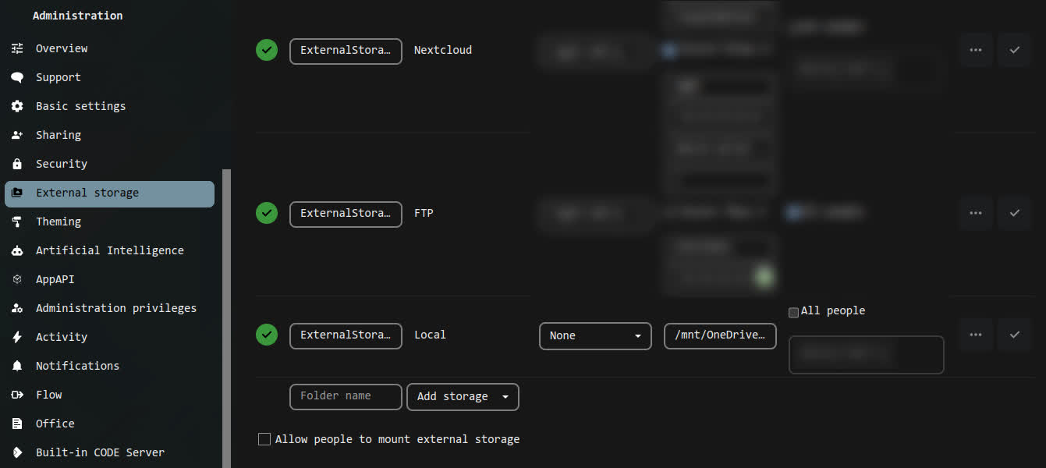
Task: Click into the Folder name input field
Action: tap(346, 396)
